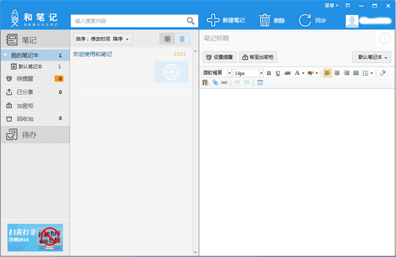Viewport: 396px width, 257px height.
Task: Click the note list scroll up arrow
Action: (x=195, y=51)
